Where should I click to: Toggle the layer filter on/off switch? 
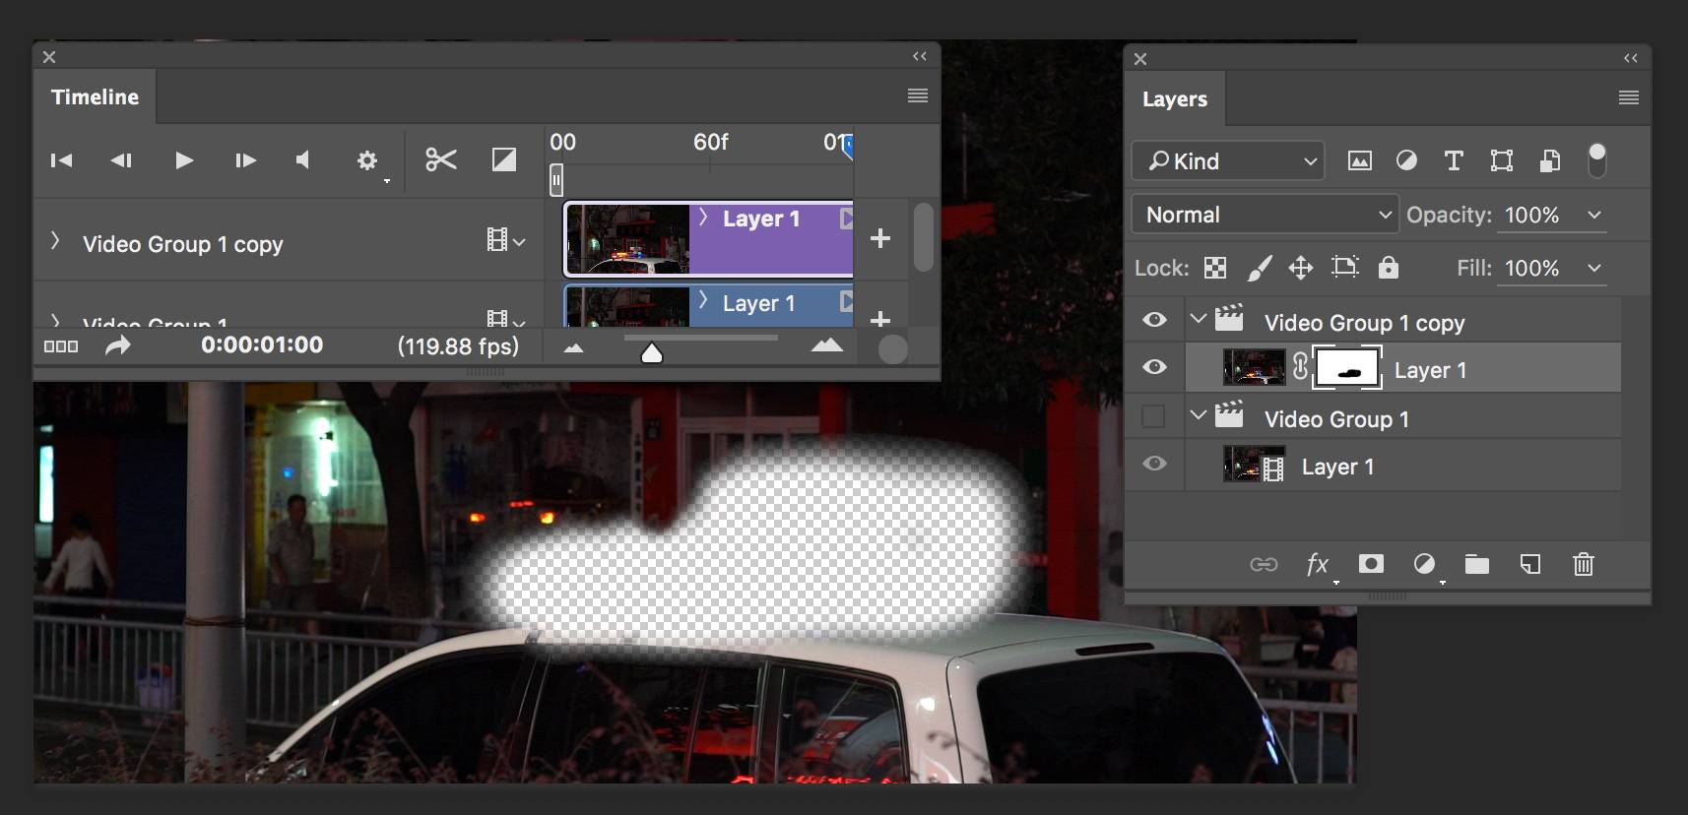[x=1596, y=159]
